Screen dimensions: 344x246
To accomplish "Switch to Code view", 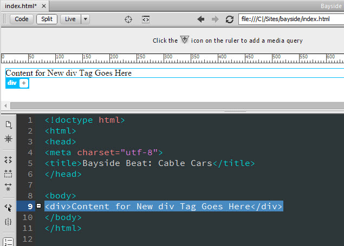I will pyautogui.click(x=22, y=19).
